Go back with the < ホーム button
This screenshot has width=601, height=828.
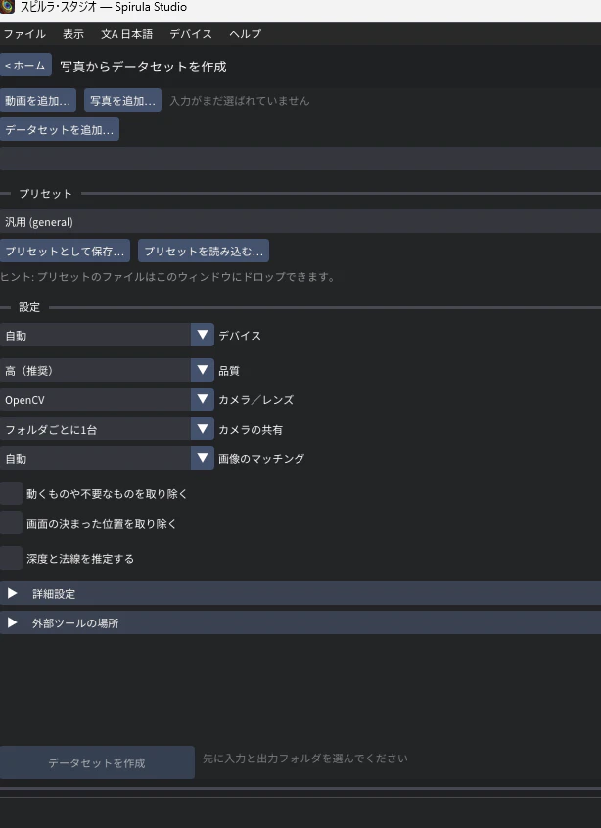[x=25, y=65]
